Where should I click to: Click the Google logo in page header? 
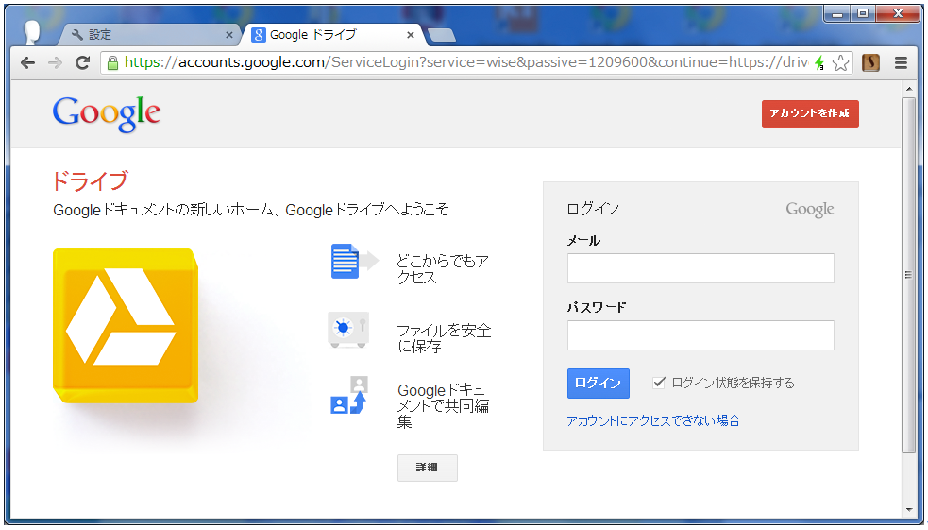107,113
